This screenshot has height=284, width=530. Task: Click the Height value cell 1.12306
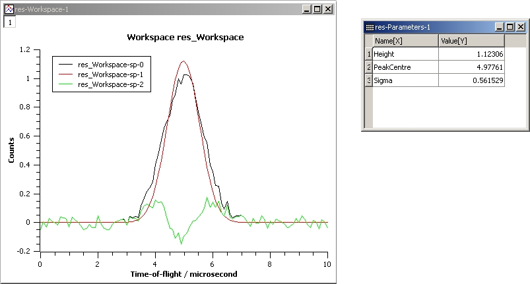[x=471, y=54]
